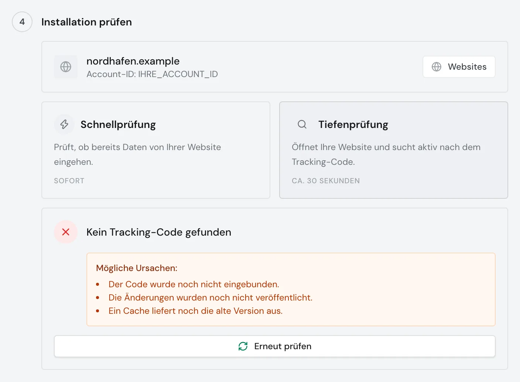
Task: Click Erneut prüfen button
Action: (x=275, y=346)
